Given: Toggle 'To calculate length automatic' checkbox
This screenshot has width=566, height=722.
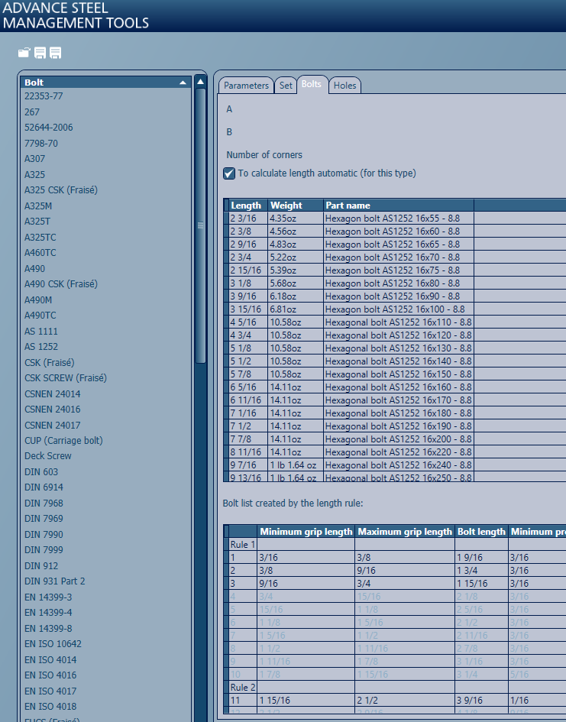Looking at the screenshot, I should [229, 173].
